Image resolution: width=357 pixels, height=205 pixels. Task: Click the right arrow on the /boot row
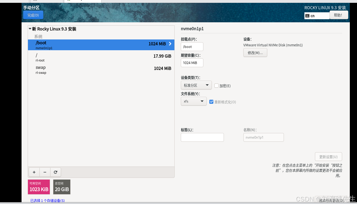[170, 44]
